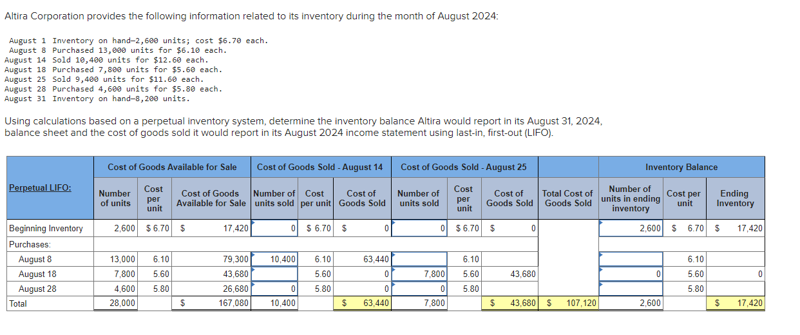Image resolution: width=800 pixels, height=335 pixels.
Task: Click Total Cost of Goods Available 167,080 cell
Action: point(212,303)
